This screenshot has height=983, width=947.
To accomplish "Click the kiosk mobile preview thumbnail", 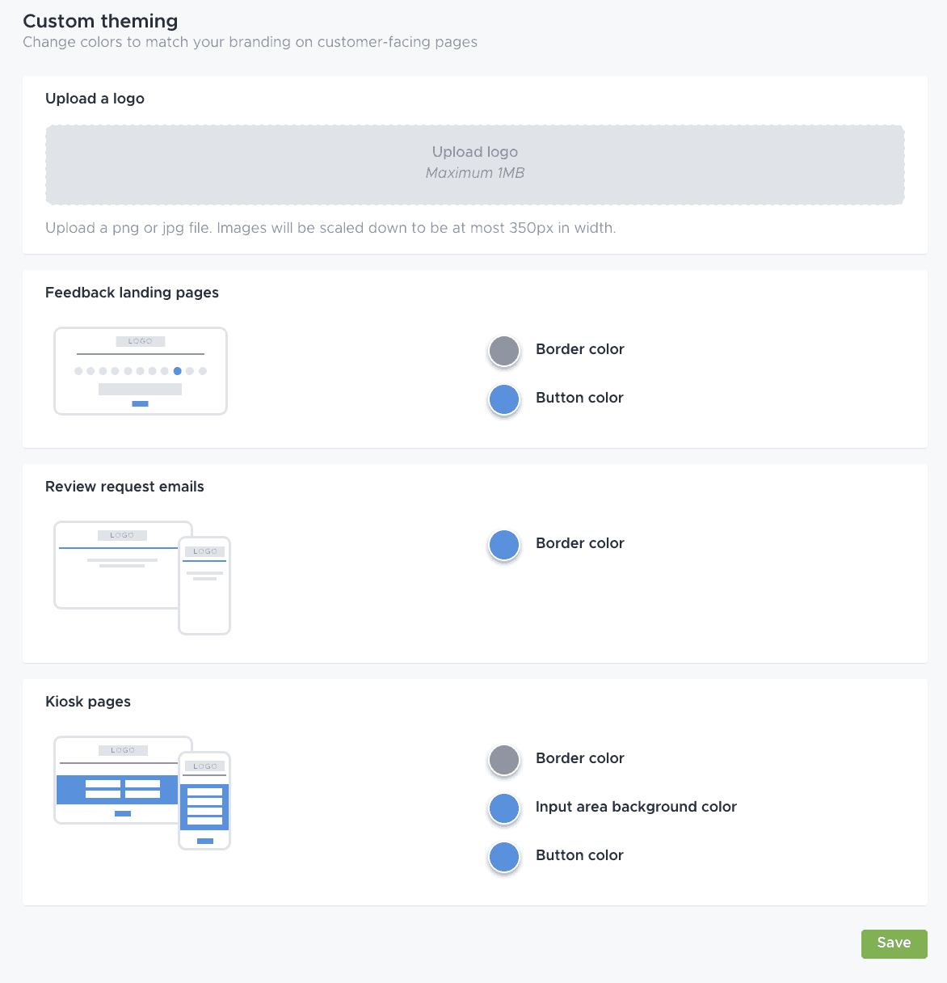I will [x=204, y=800].
